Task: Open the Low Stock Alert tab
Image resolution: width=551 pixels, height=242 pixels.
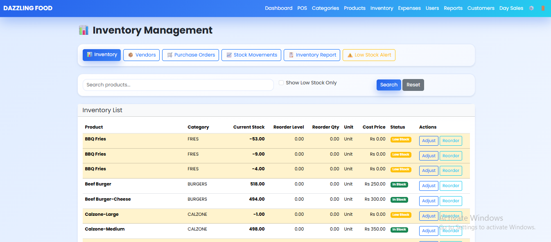Action: (x=369, y=55)
